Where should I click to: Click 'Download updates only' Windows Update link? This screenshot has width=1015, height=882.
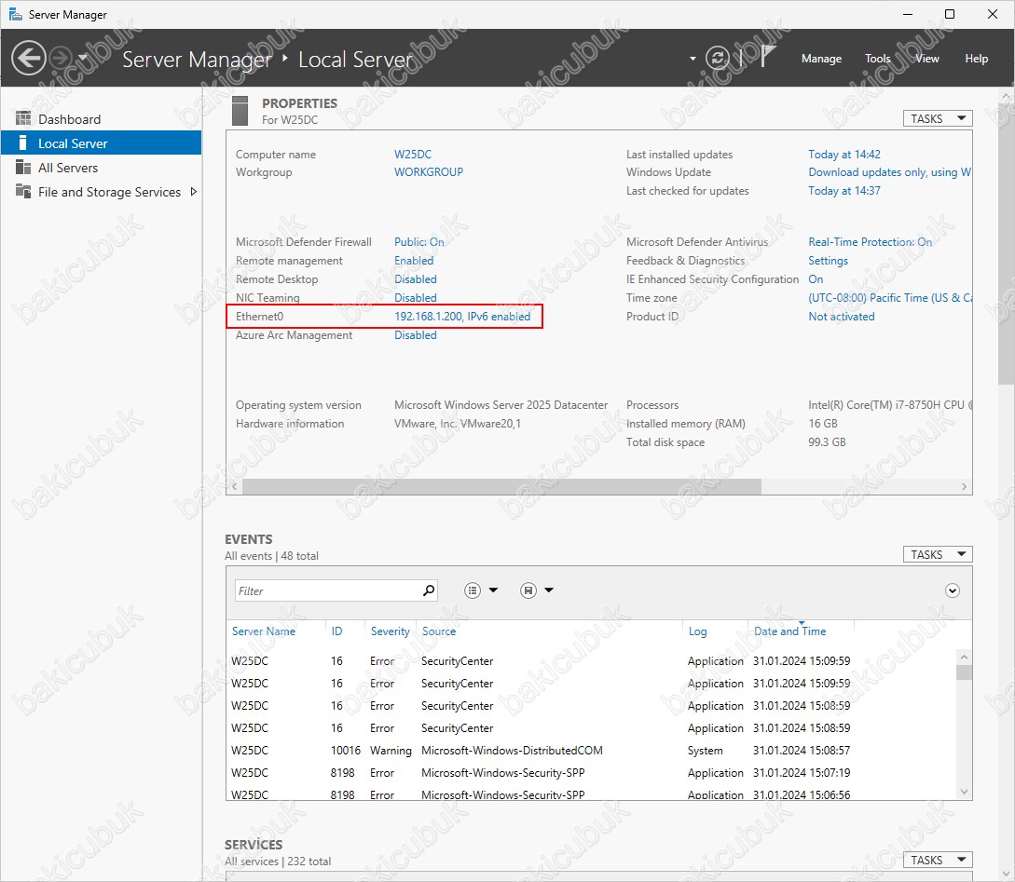coord(889,172)
